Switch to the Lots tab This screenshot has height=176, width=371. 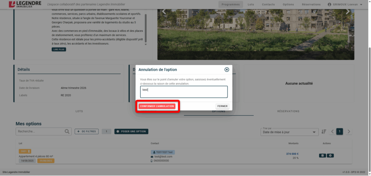click(79, 111)
